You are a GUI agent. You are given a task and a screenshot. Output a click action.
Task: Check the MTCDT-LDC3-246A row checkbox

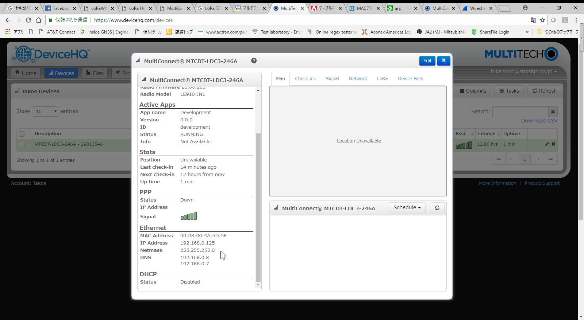pos(22,144)
